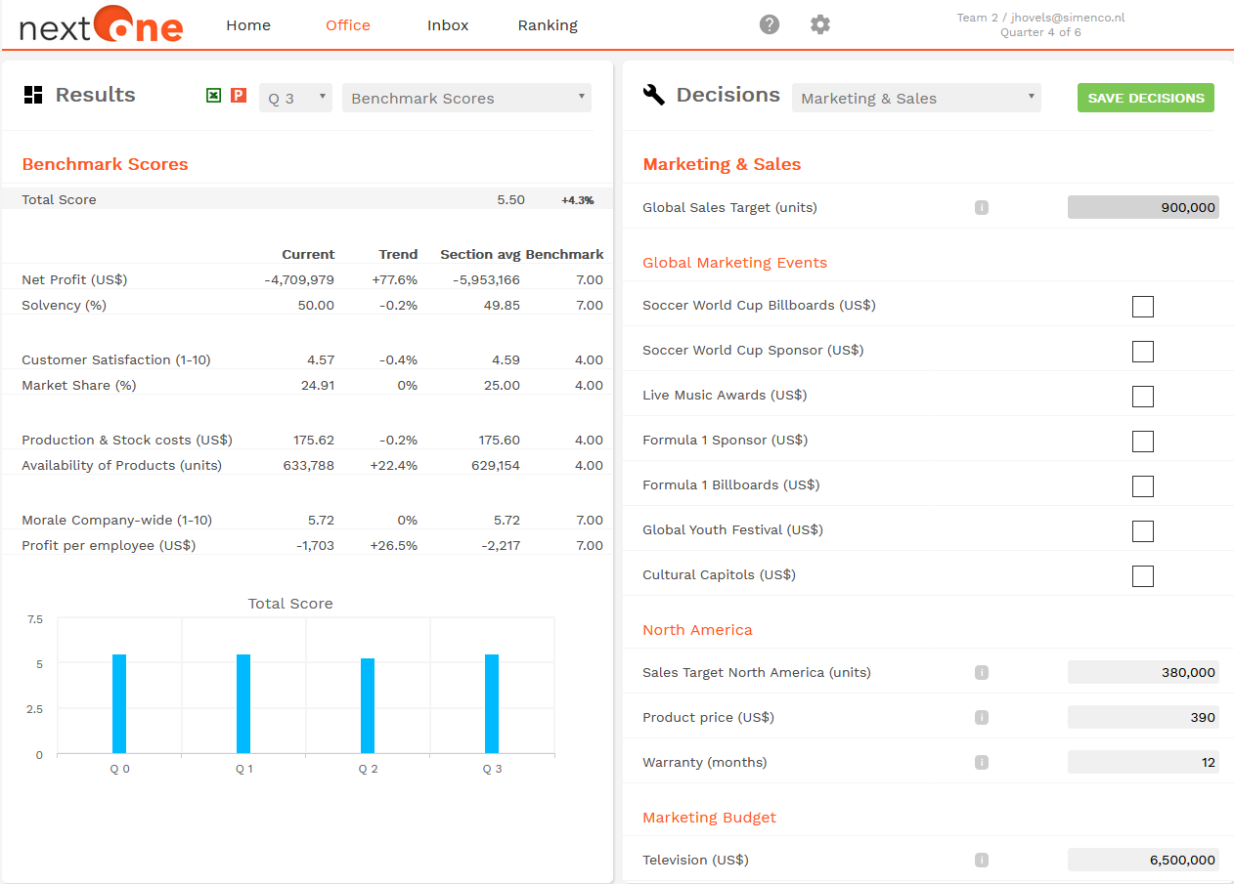Screen dimensions: 1234x884
Task: Go to the Inbox menu item
Action: pos(448,25)
